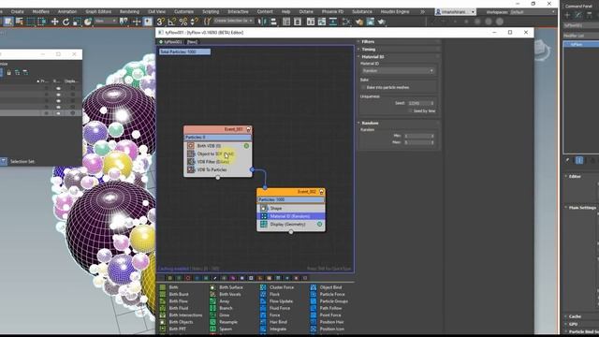This screenshot has width=599, height=337.
Task: Open the user account sign-in dropdown
Action: [456, 12]
